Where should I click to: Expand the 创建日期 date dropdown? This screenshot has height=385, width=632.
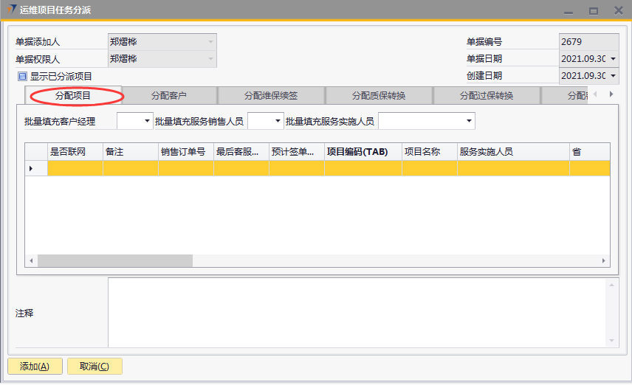pos(613,76)
